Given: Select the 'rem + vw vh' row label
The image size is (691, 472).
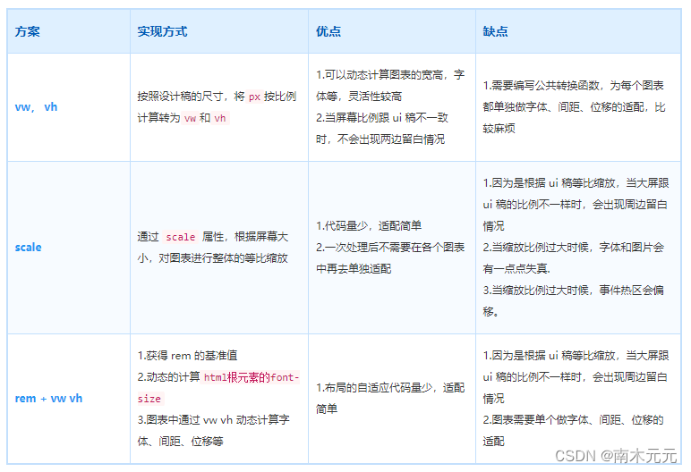Looking at the screenshot, I should 48,399.
